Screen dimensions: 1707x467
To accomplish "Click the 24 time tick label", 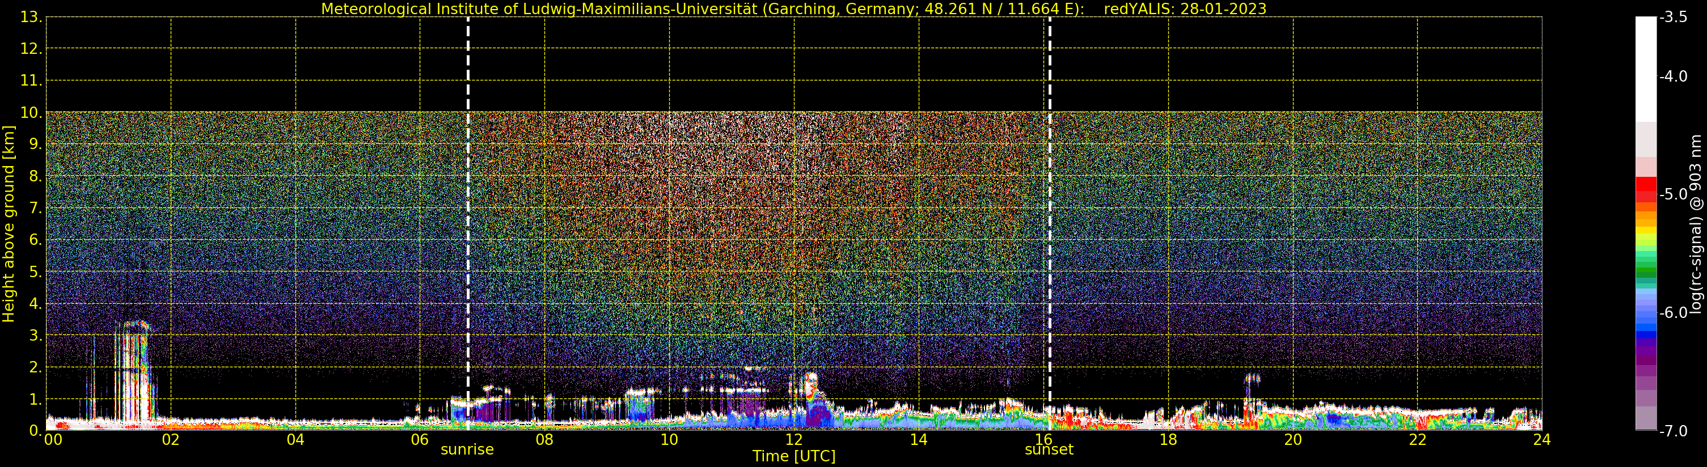I will [1542, 440].
